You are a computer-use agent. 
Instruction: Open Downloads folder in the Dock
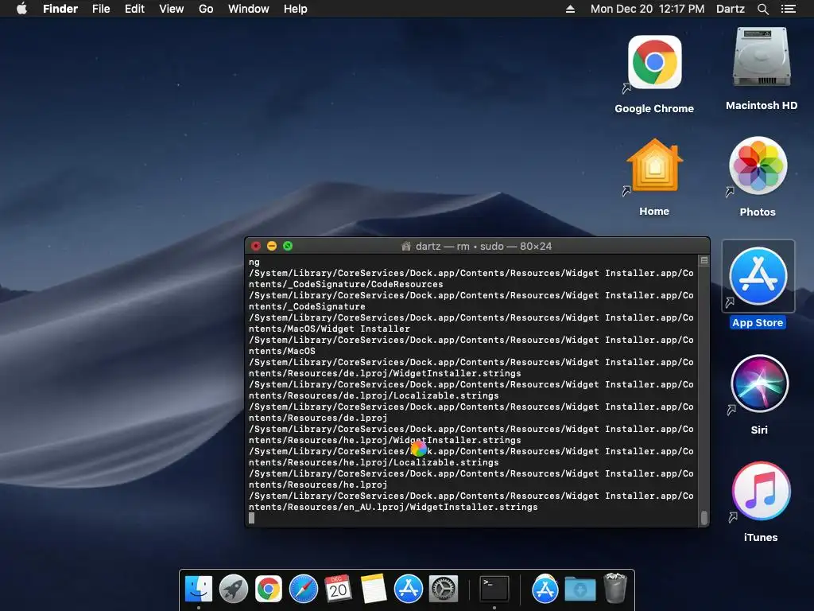coord(579,590)
